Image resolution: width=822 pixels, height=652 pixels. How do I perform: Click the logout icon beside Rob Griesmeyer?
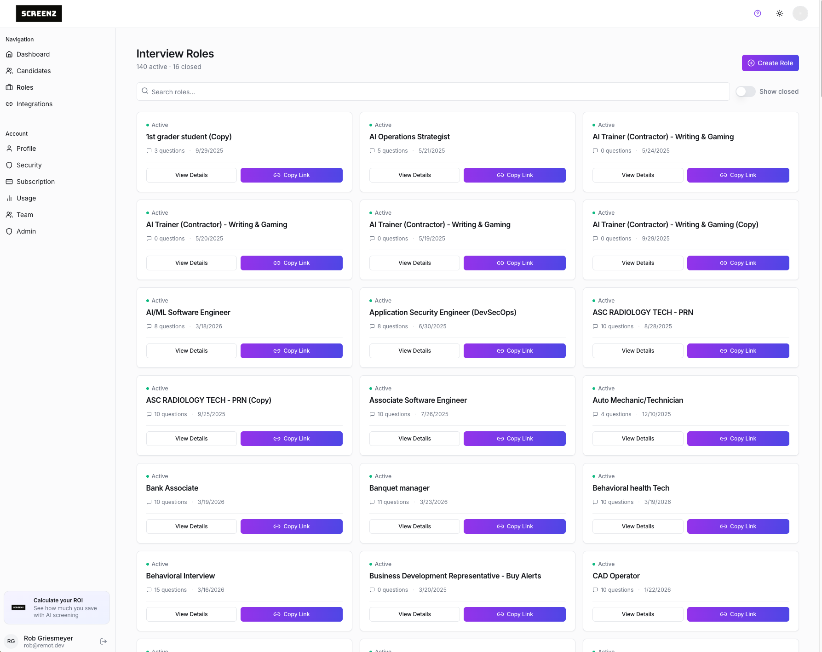coord(103,641)
